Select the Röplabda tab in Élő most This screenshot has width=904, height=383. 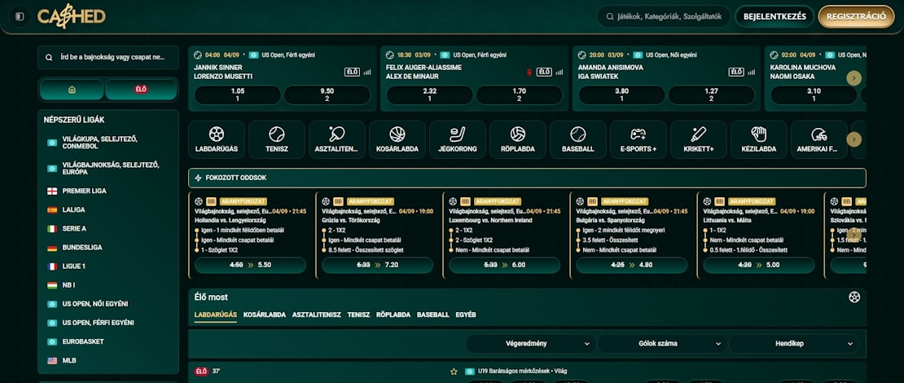coord(393,315)
